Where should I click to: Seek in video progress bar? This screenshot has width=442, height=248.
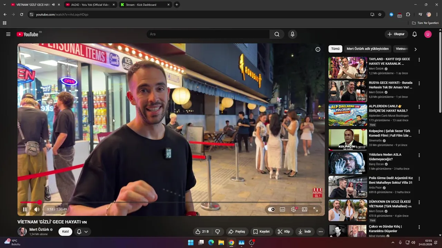171,203
